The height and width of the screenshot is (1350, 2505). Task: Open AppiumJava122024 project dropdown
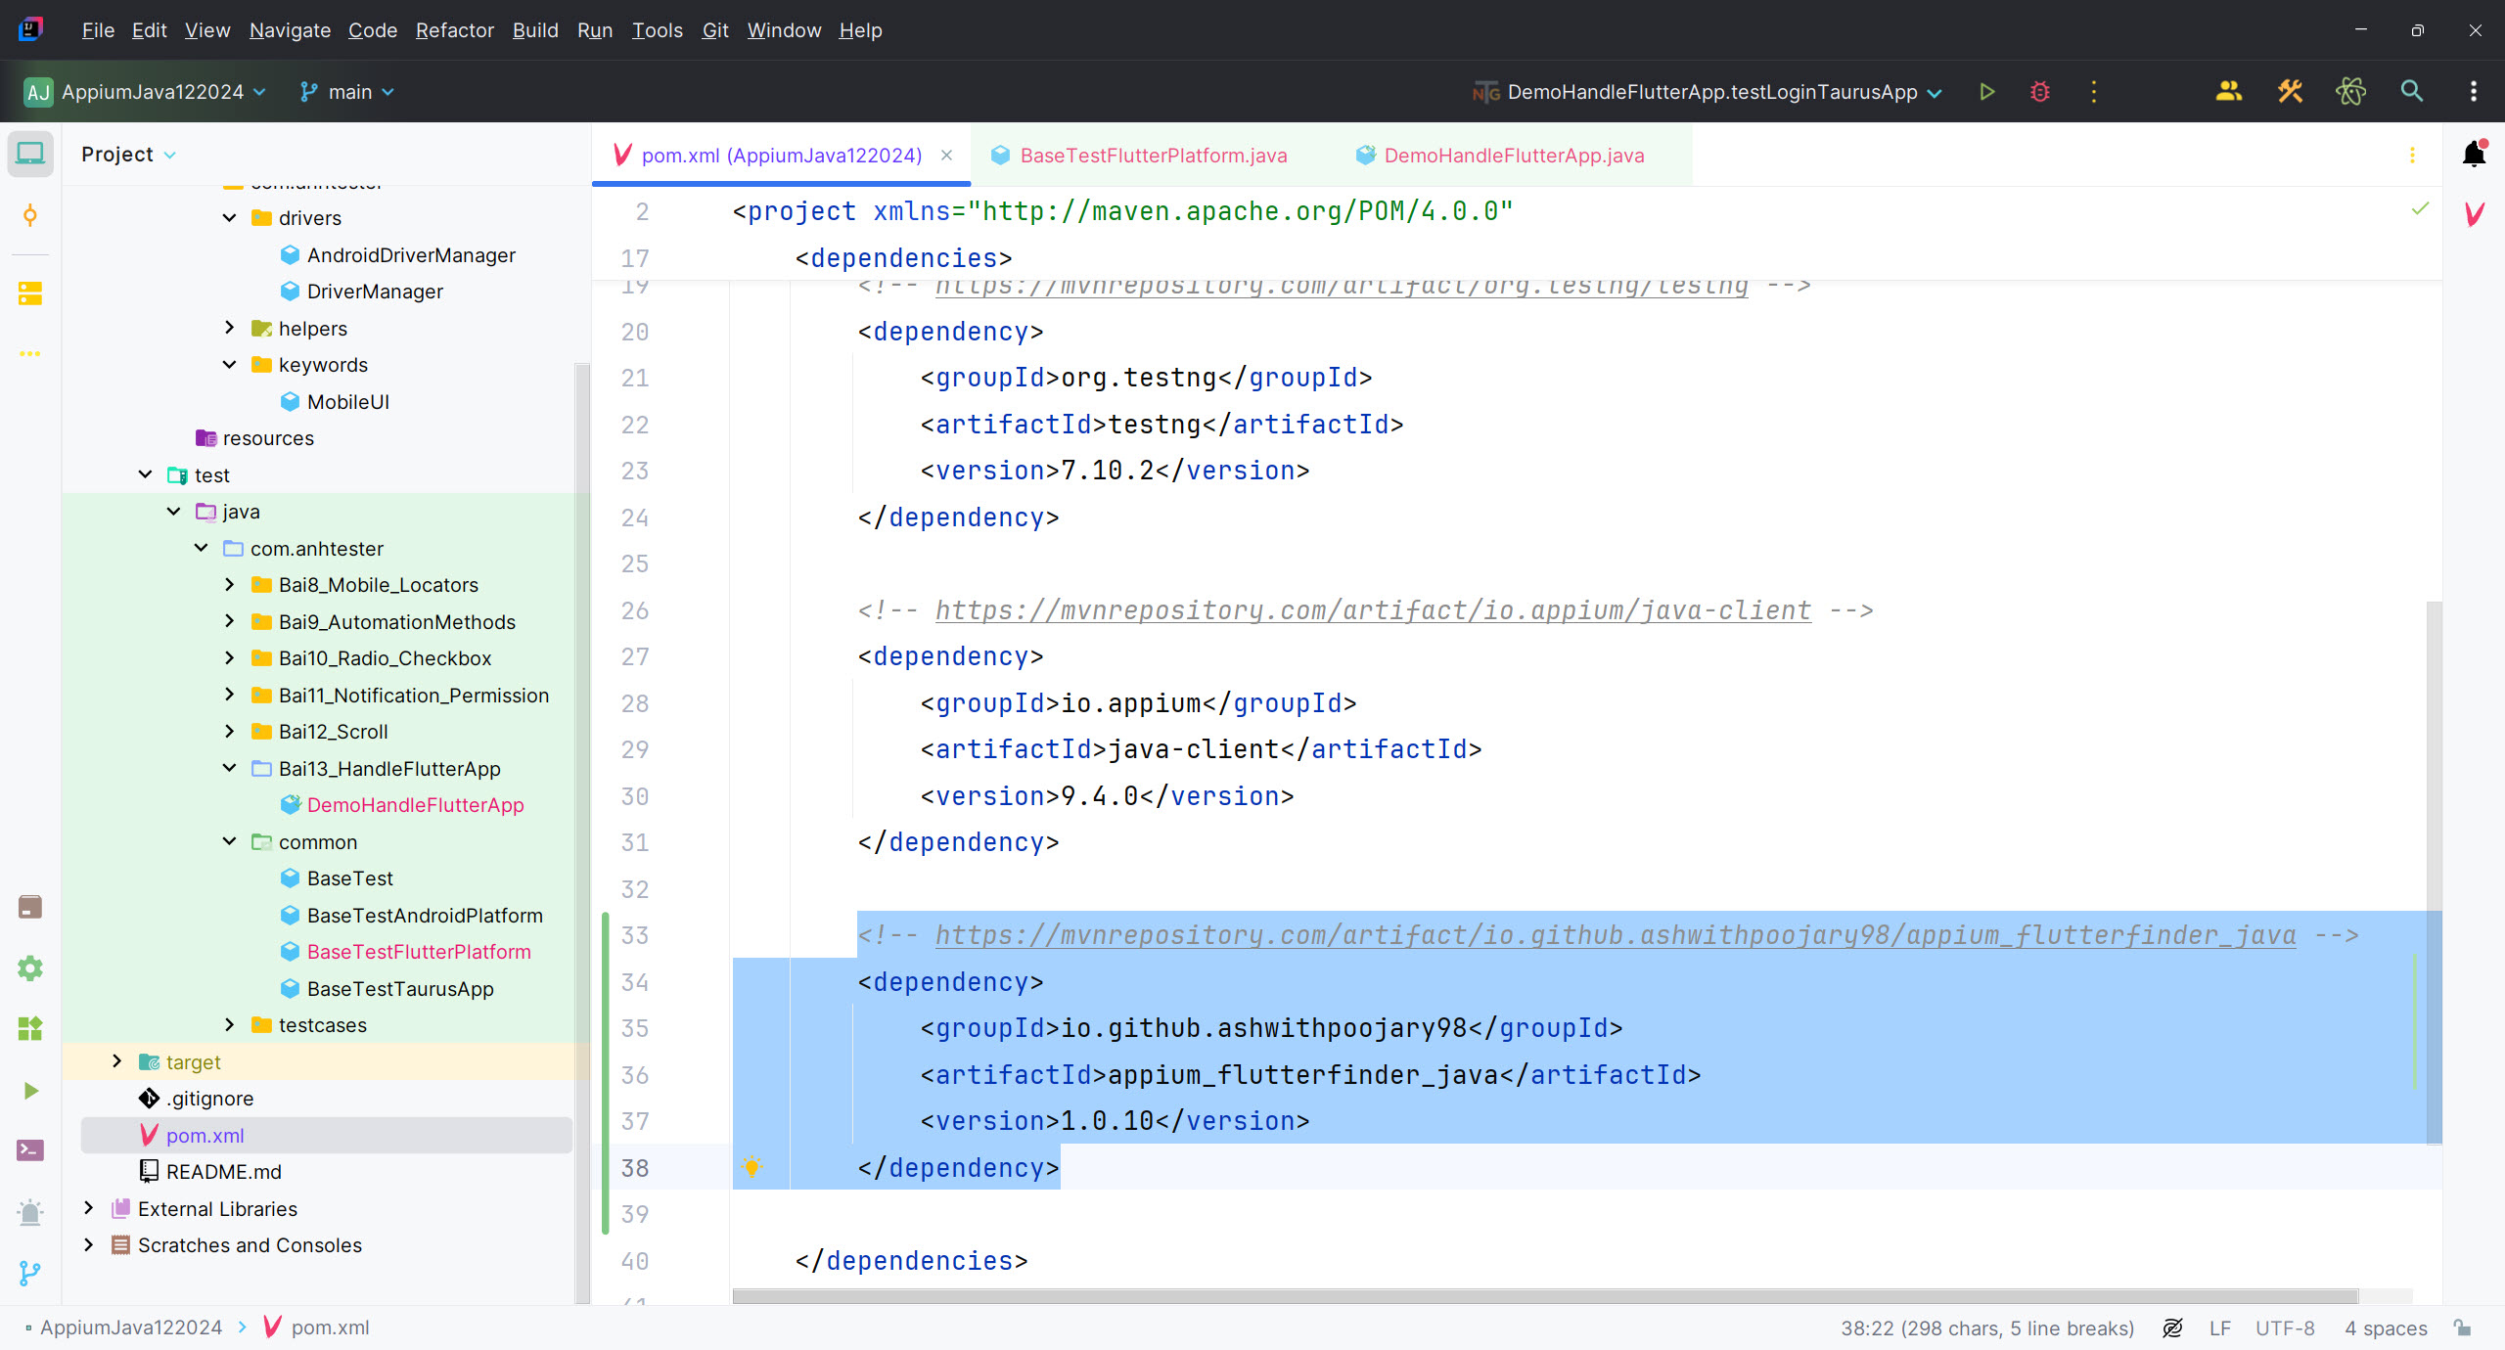coord(145,92)
